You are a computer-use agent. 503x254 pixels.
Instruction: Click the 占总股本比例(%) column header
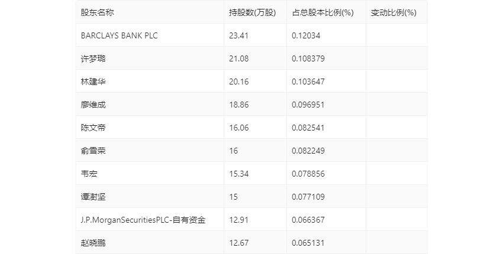coord(323,12)
